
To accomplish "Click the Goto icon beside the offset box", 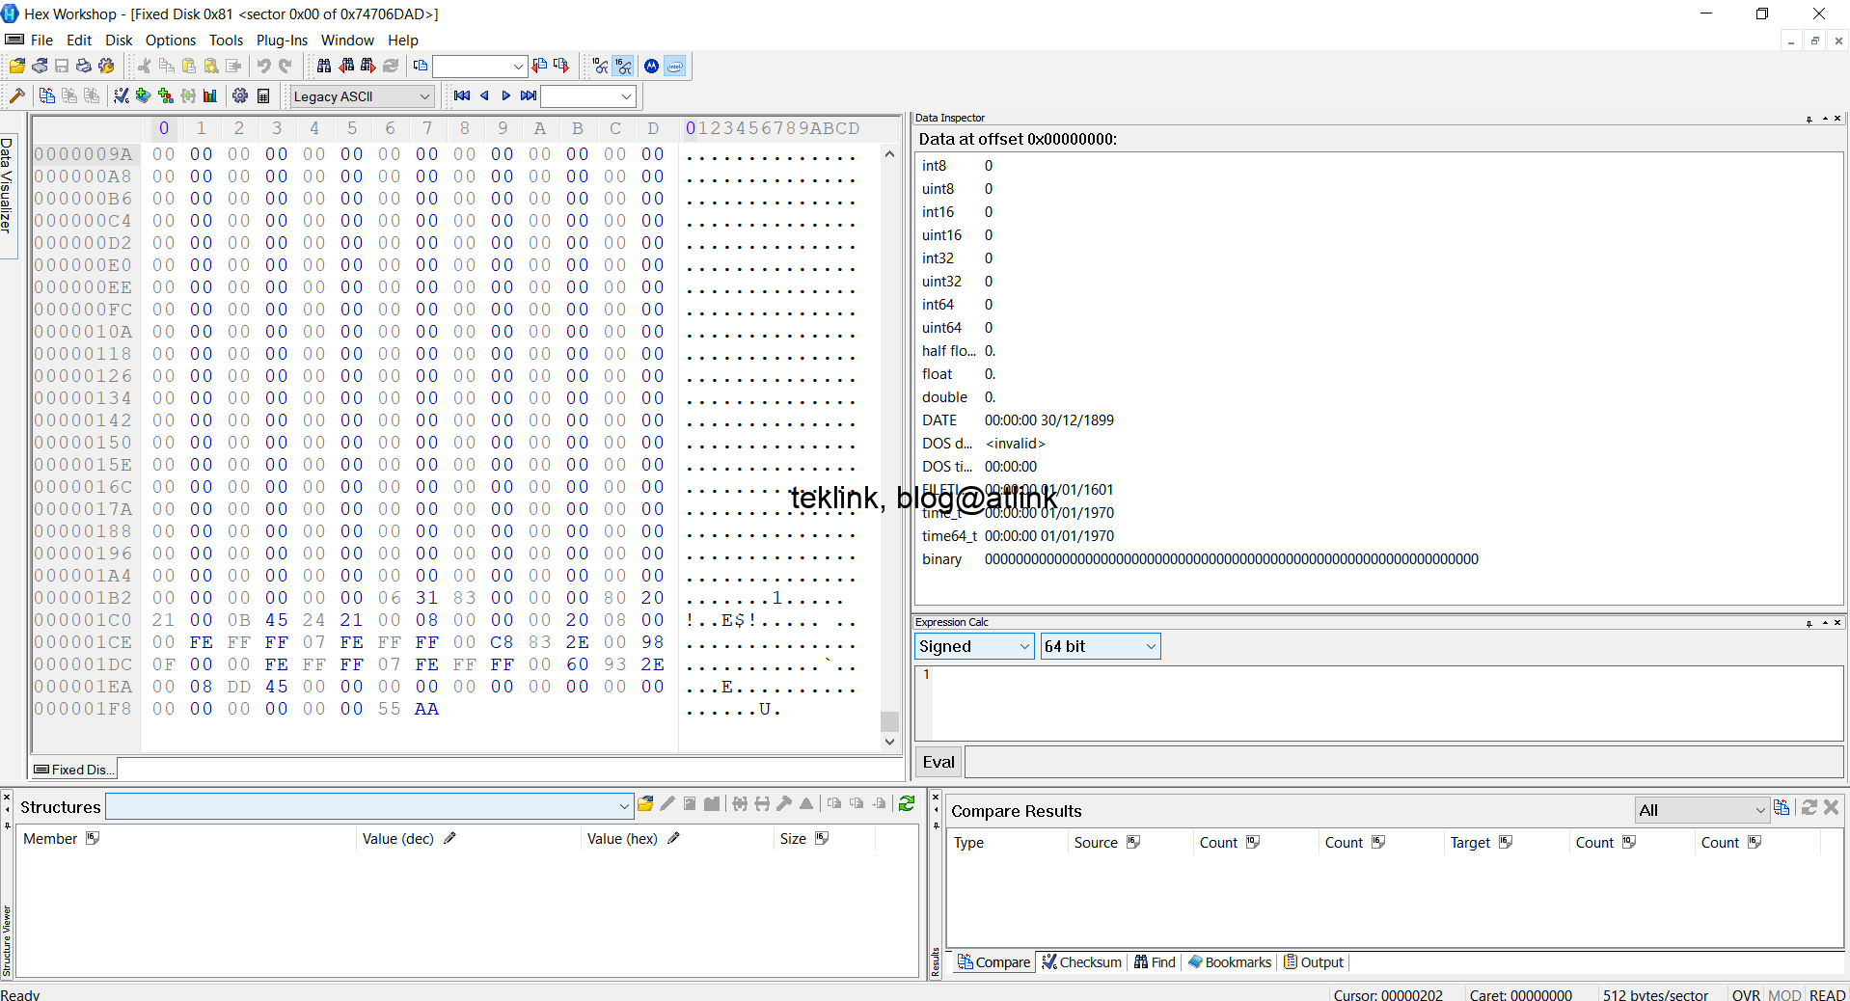I will 421,66.
